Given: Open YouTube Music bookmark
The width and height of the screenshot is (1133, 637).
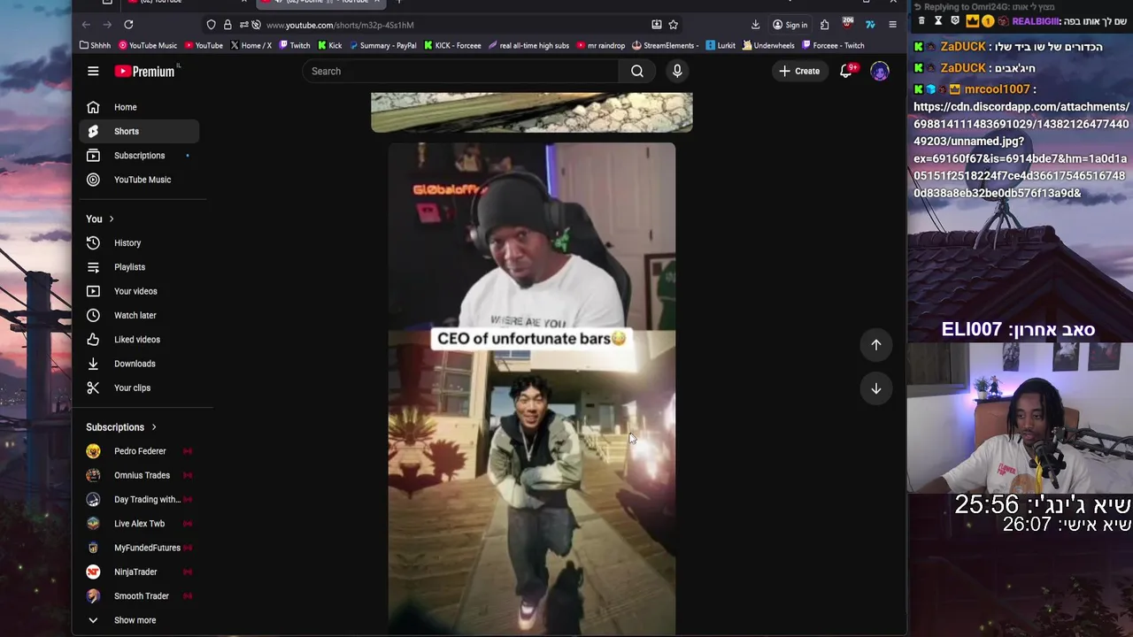Looking at the screenshot, I should click(x=147, y=45).
